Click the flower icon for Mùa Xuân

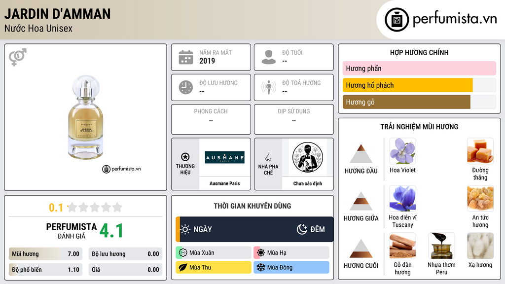click(x=183, y=253)
